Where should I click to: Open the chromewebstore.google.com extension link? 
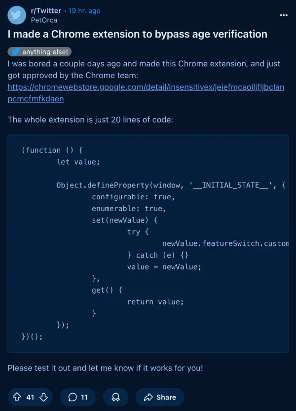[x=146, y=93]
